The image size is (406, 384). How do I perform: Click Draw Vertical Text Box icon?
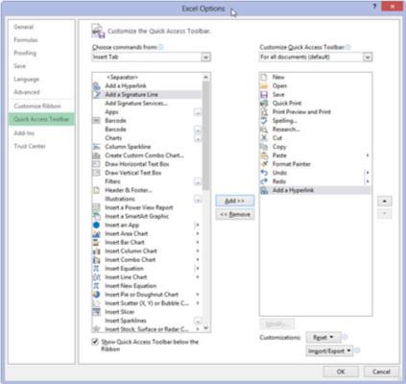pyautogui.click(x=96, y=173)
